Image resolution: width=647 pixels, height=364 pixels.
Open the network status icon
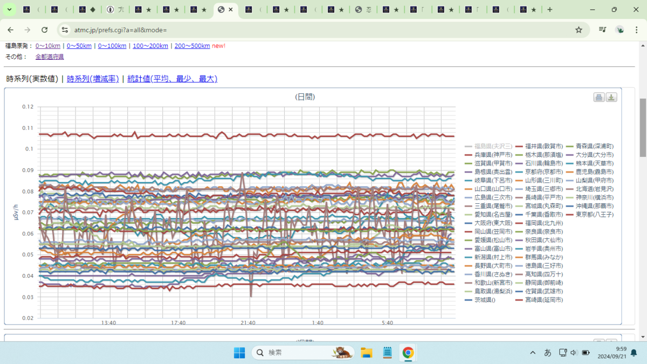(x=562, y=353)
